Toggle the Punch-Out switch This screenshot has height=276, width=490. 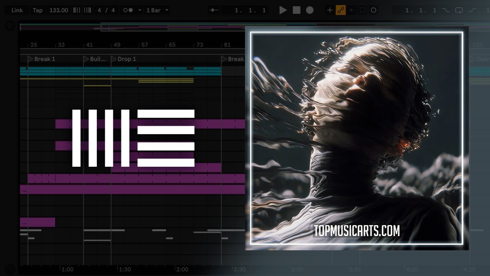click(x=472, y=10)
